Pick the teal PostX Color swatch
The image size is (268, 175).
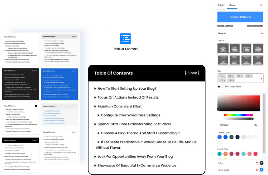tap(219, 154)
